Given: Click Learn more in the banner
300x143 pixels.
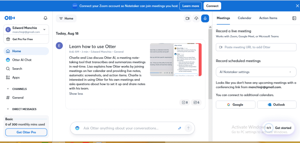Looking at the screenshot, I should pyautogui.click(x=190, y=6).
